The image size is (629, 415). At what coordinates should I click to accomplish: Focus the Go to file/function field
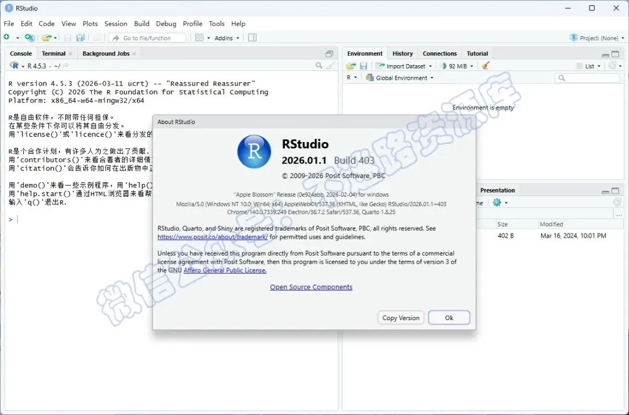(147, 38)
